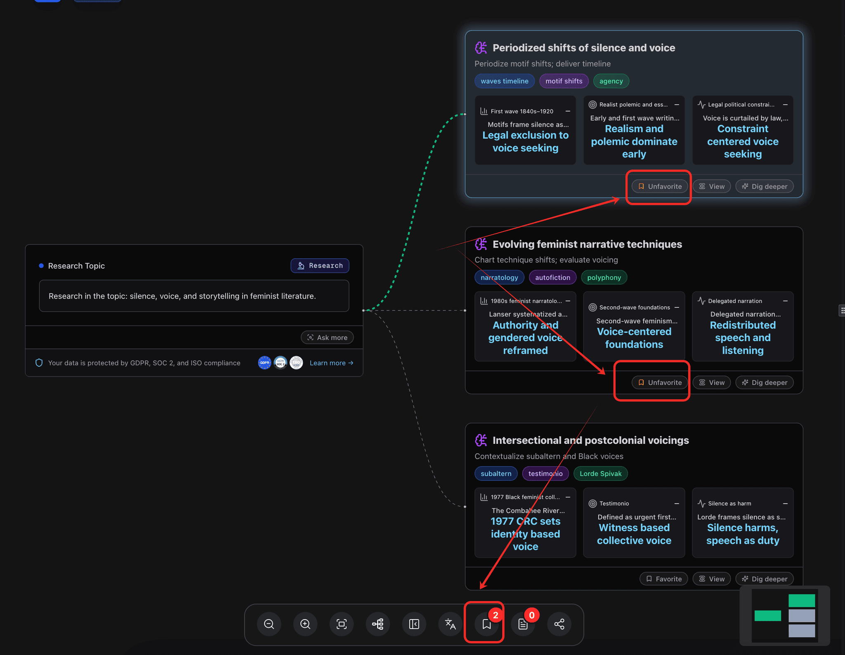Image resolution: width=845 pixels, height=655 pixels.
Task: Open the translate language tool
Action: [x=450, y=624]
